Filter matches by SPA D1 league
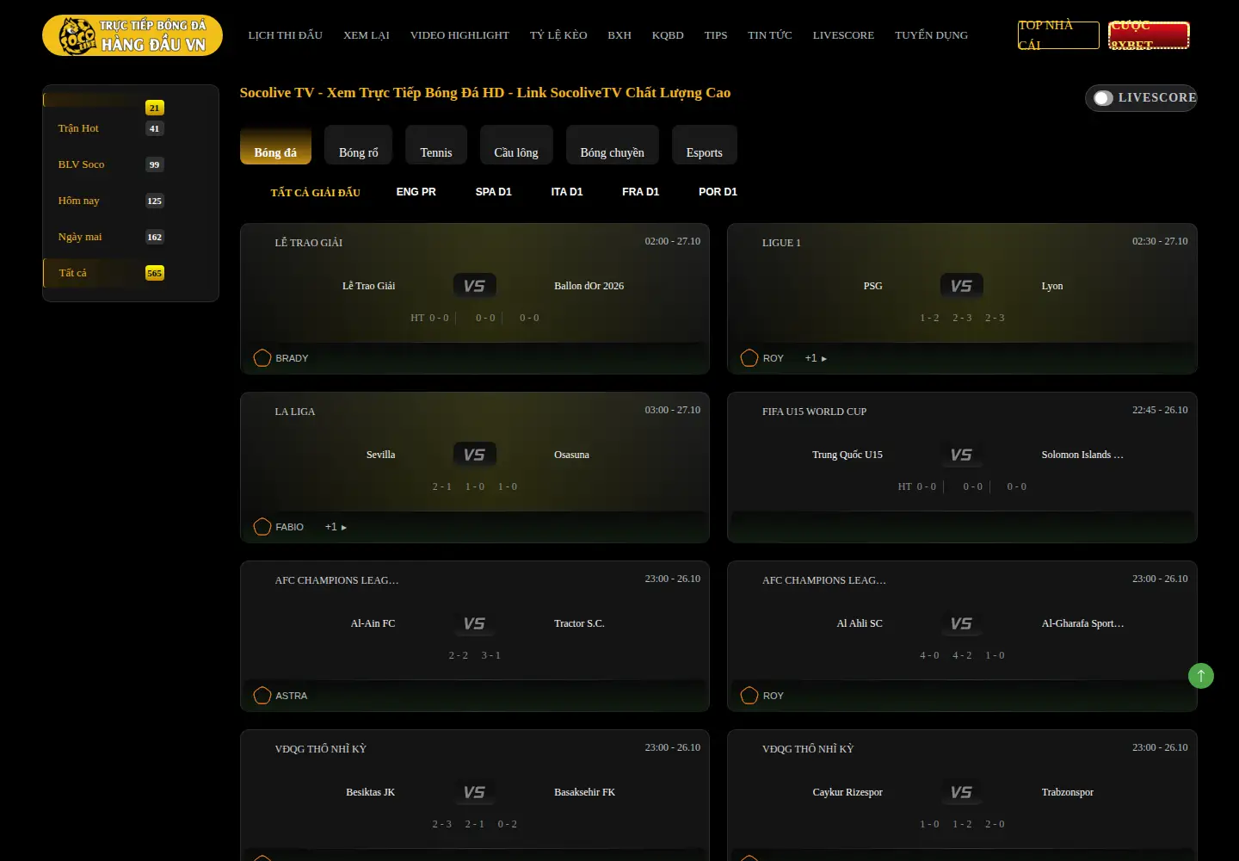 pyautogui.click(x=494, y=192)
